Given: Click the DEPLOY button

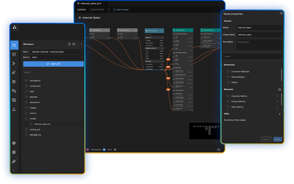Looking at the screenshot, I should (53, 64).
